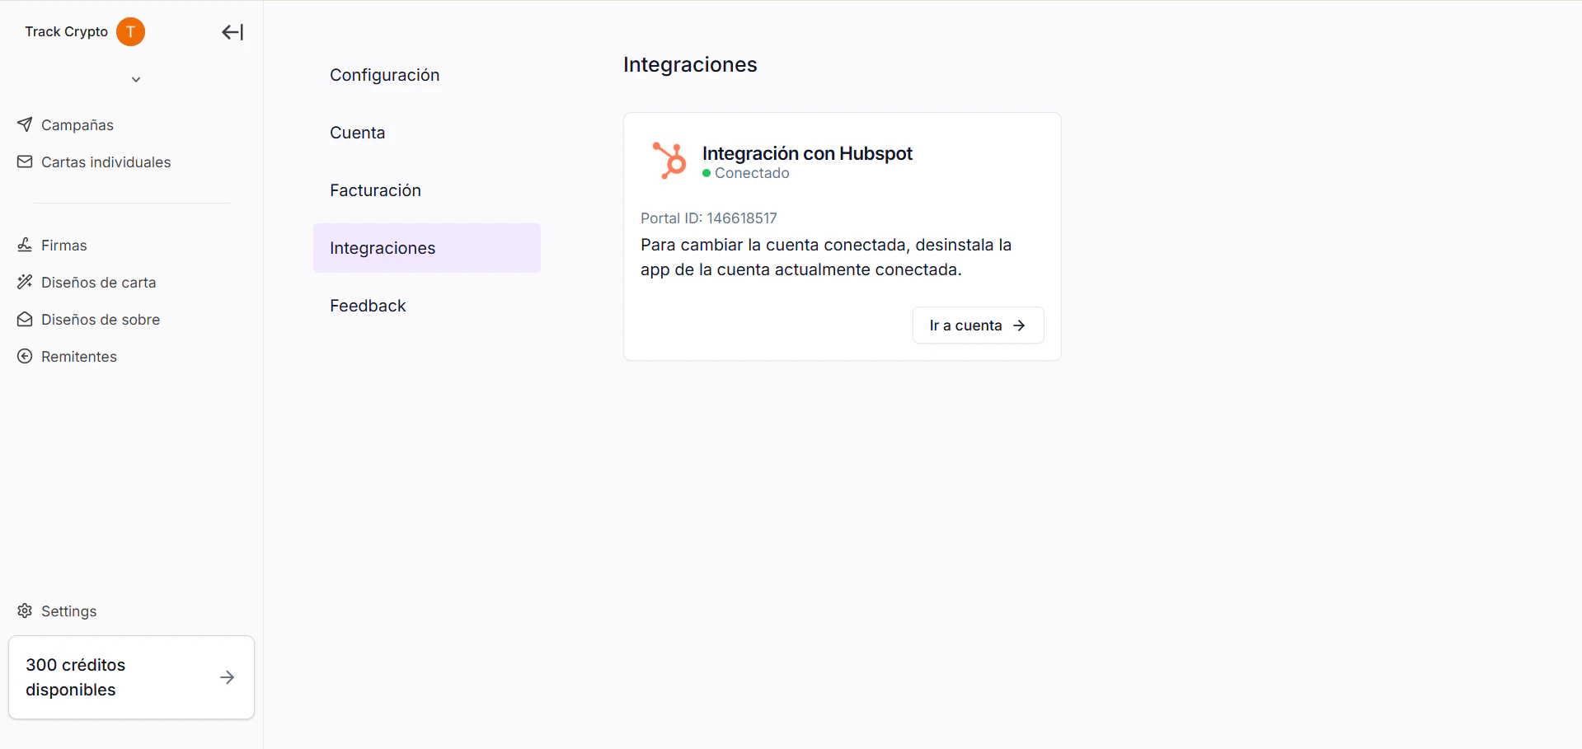Switch to the Configuración section
The height and width of the screenshot is (749, 1582).
384,74
